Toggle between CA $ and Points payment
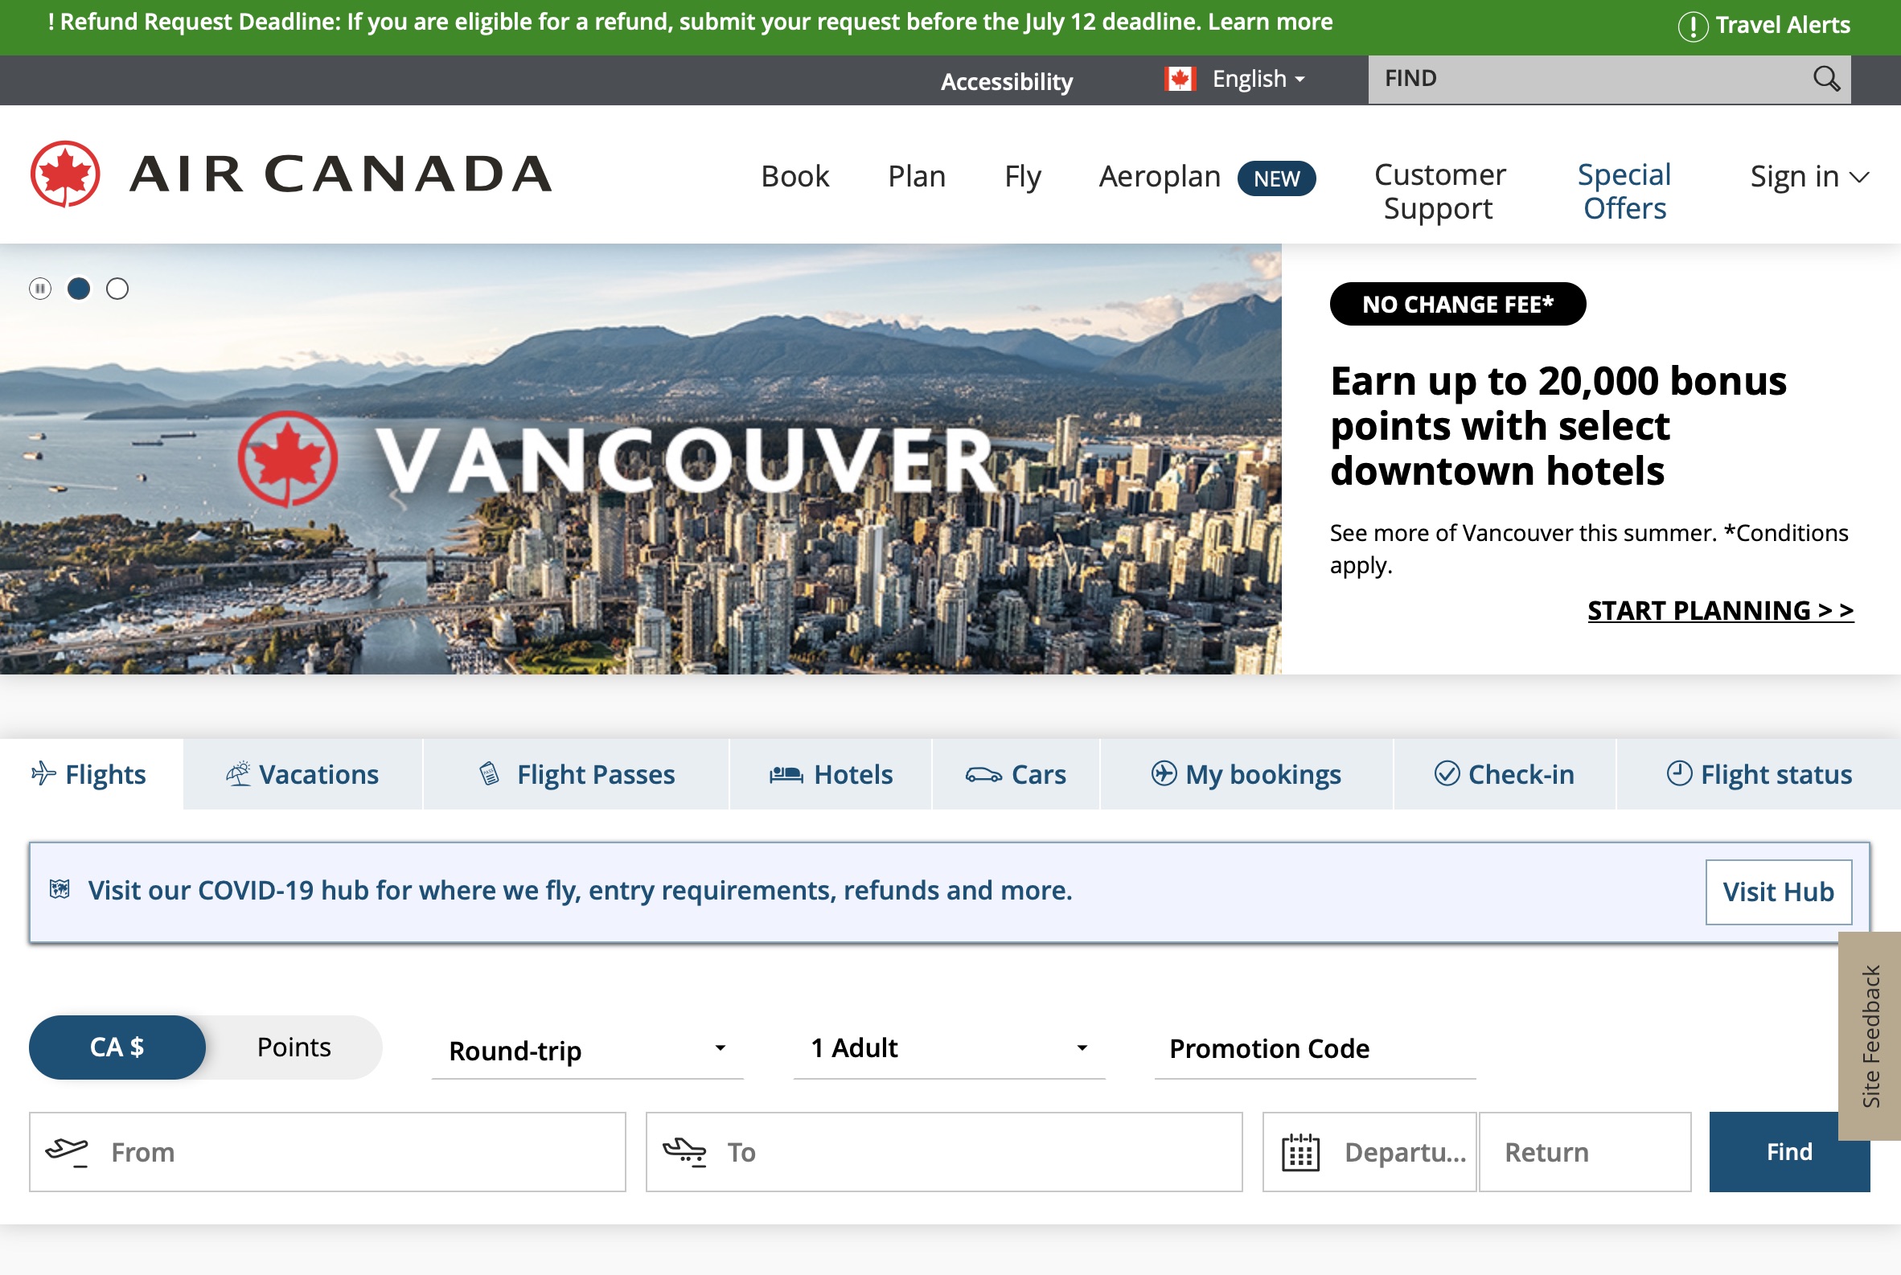This screenshot has height=1275, width=1901. (x=292, y=1047)
